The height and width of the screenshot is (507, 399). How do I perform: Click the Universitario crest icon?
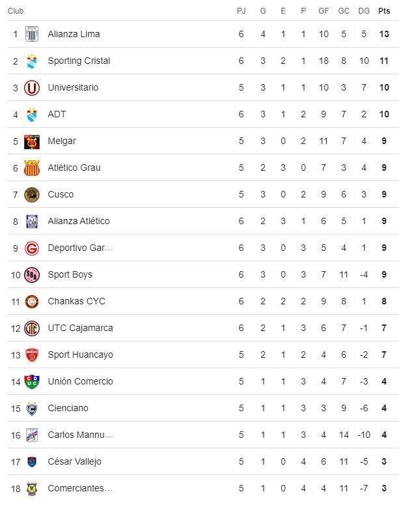point(31,87)
